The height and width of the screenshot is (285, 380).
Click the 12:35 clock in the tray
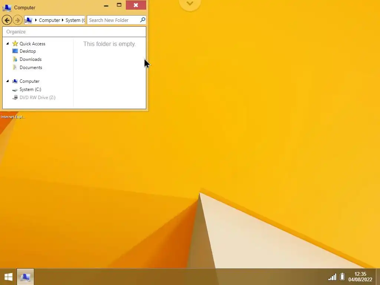[x=360, y=274]
